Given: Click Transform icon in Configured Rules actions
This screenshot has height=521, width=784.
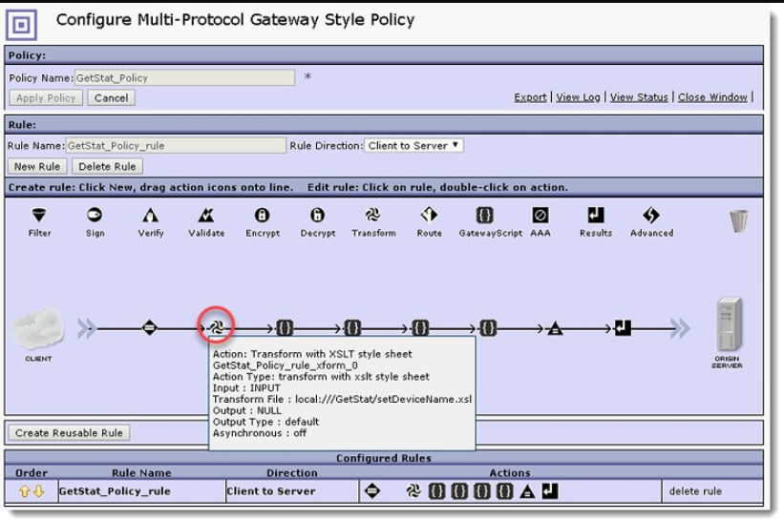Looking at the screenshot, I should click(413, 491).
